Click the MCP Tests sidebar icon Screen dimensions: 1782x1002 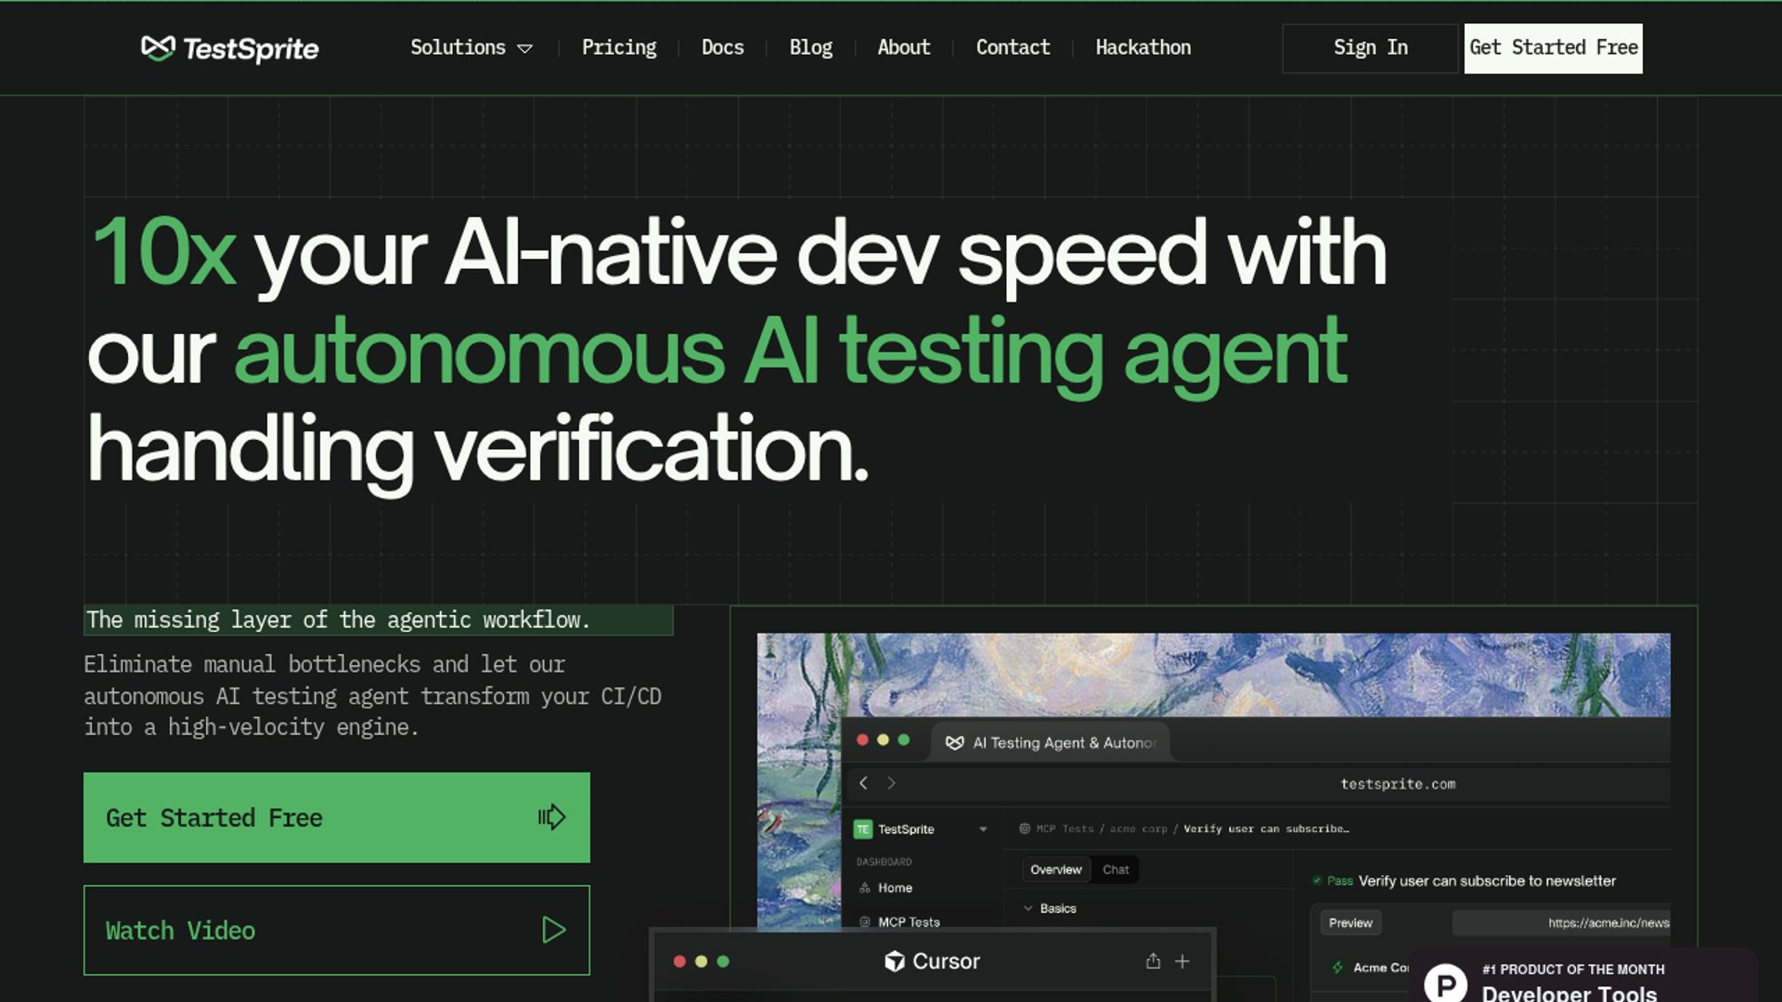click(865, 922)
